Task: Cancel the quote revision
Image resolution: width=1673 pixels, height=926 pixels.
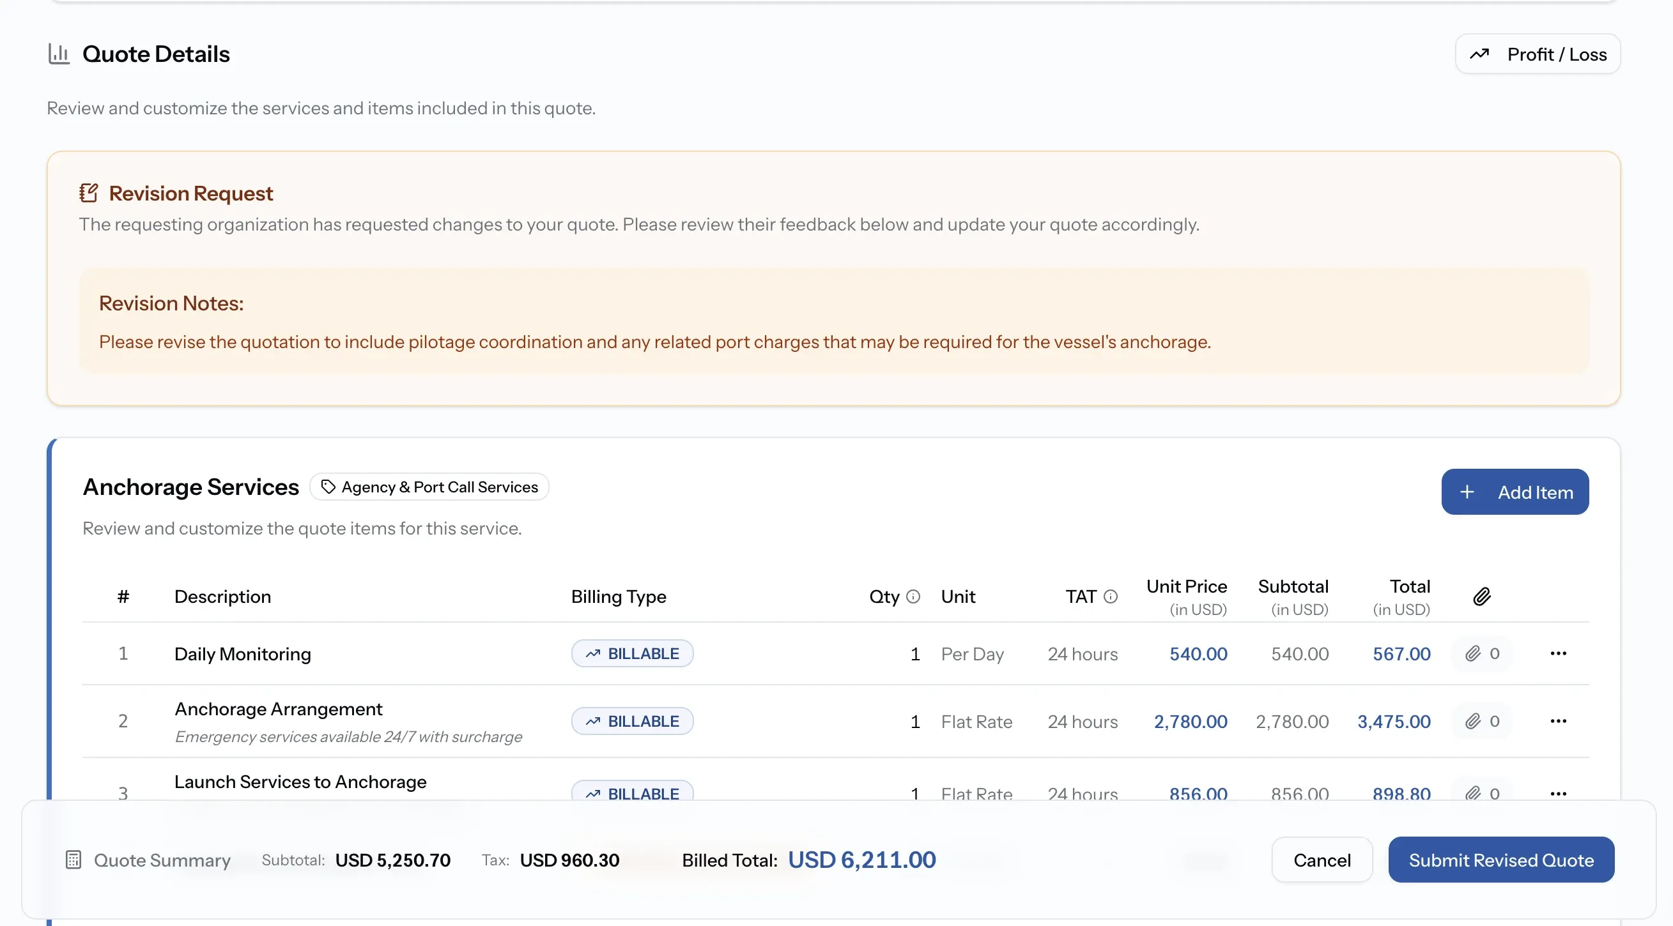Action: 1322,860
